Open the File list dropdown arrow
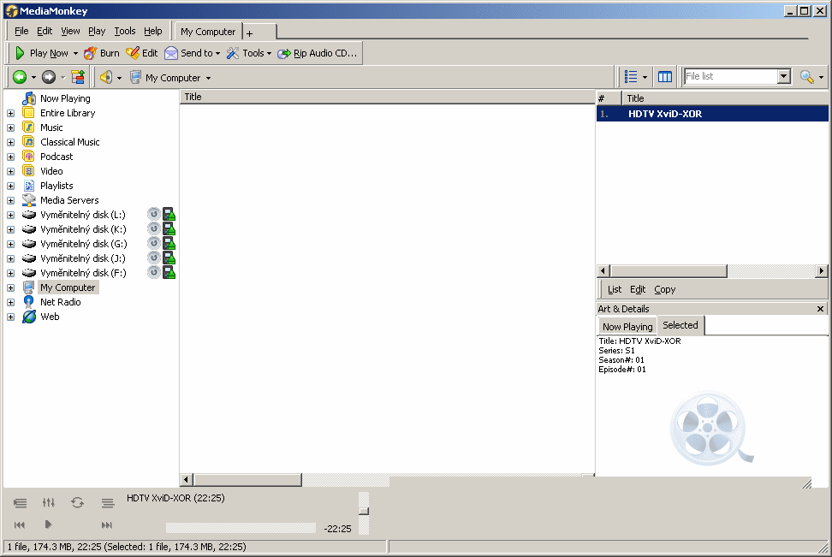 [x=783, y=77]
